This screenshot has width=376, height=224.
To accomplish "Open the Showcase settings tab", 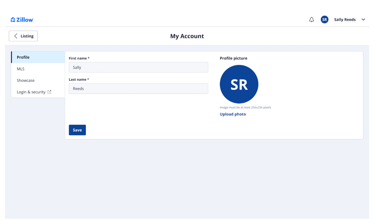I will point(26,80).
